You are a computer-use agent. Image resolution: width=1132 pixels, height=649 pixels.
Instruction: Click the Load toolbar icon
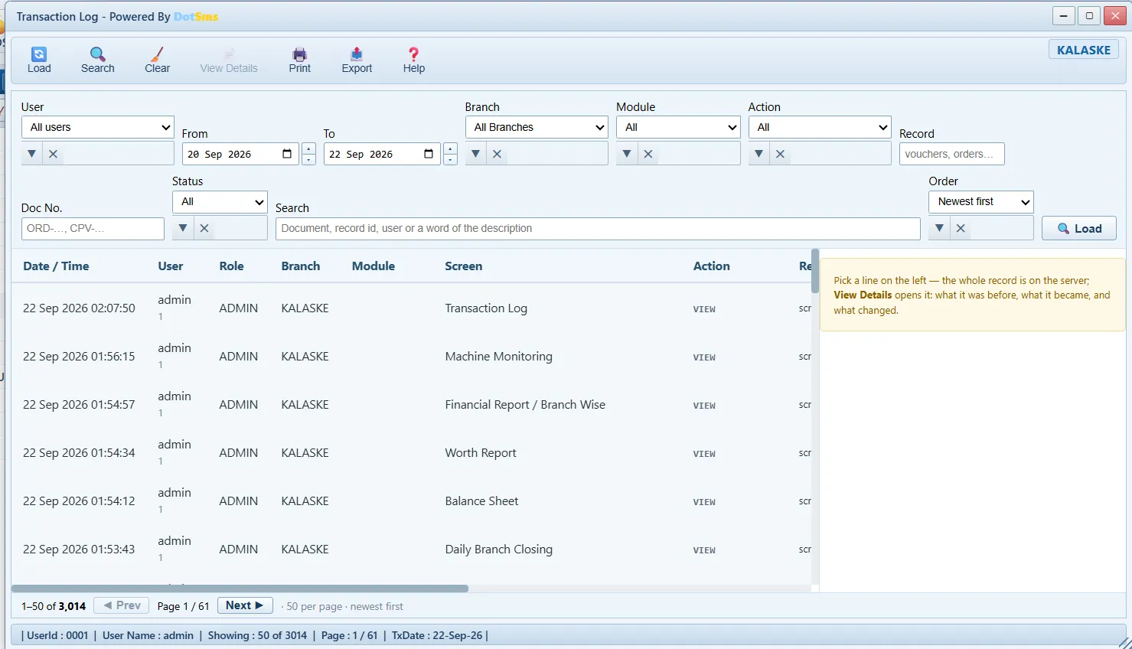click(x=39, y=60)
